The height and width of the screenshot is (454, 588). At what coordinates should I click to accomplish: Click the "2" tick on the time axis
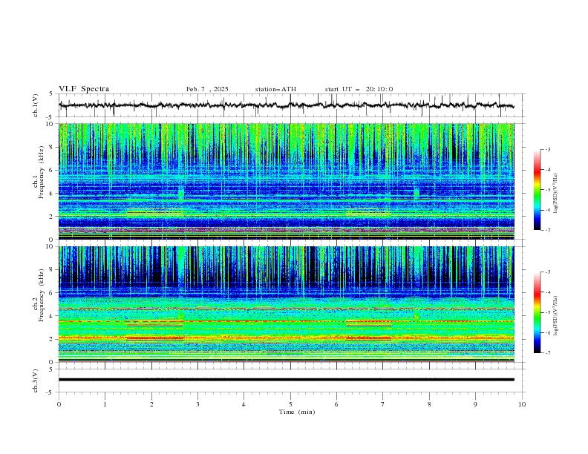click(151, 404)
